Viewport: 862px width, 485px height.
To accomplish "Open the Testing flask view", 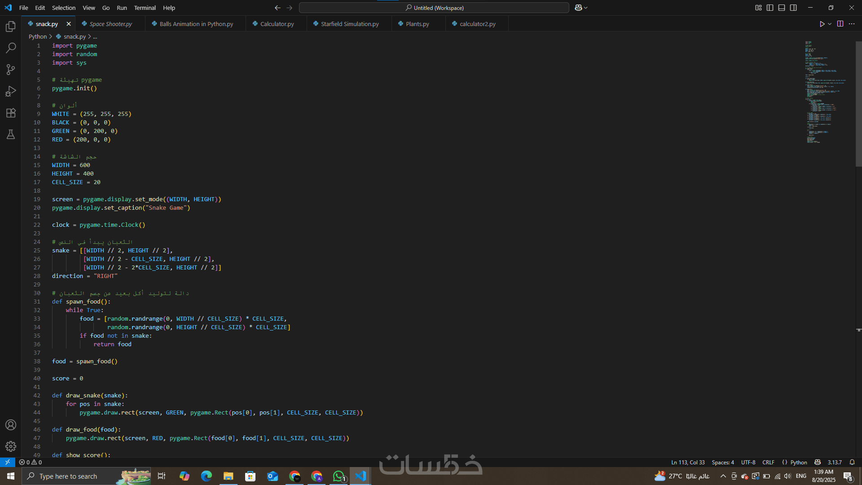I will click(11, 134).
